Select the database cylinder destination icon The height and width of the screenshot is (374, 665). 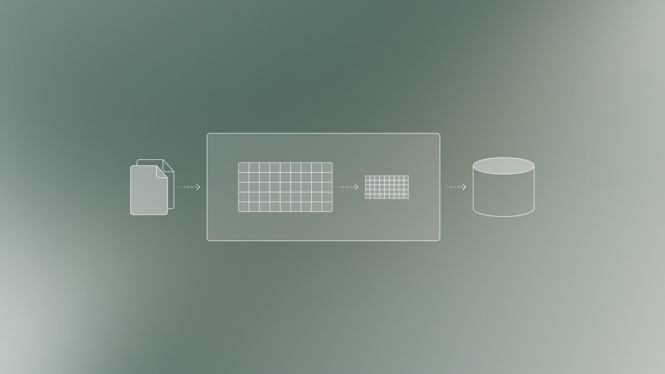point(503,187)
